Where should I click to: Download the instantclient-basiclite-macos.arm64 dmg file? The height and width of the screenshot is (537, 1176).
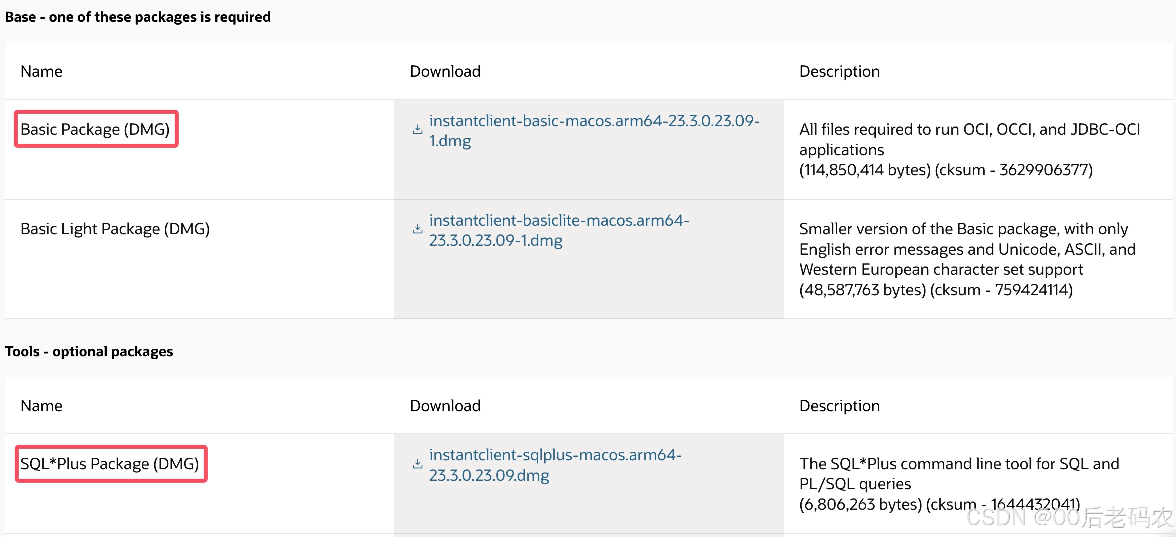click(x=558, y=221)
